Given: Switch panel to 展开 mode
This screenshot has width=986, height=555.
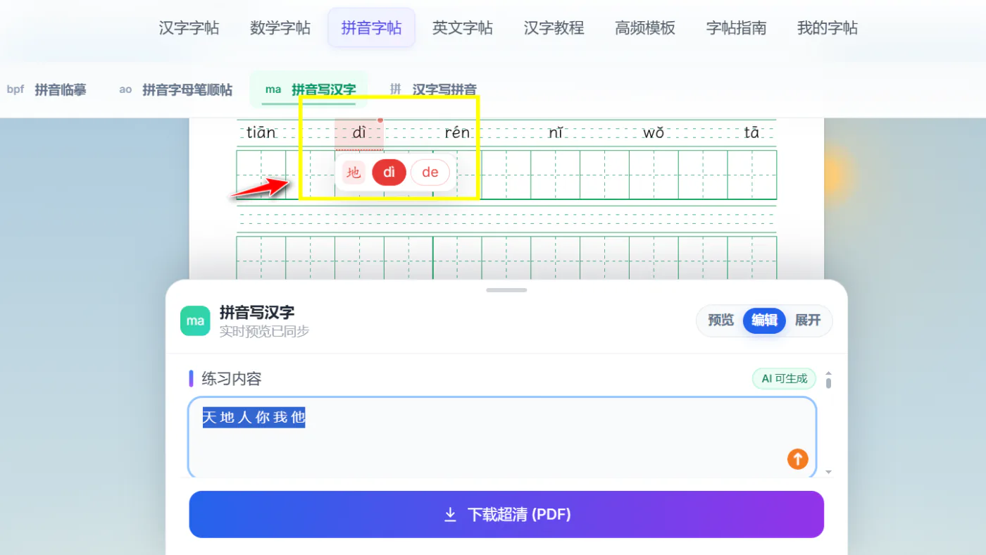Looking at the screenshot, I should pos(808,320).
